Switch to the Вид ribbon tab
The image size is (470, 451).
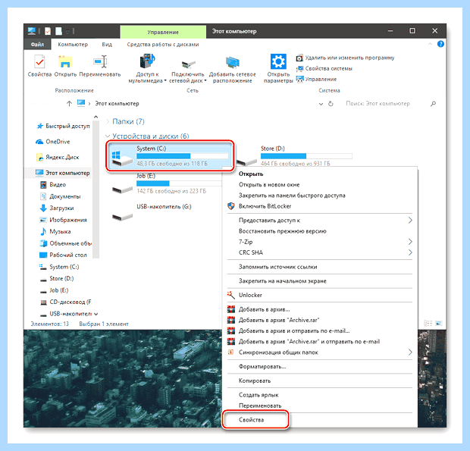pyautogui.click(x=107, y=45)
